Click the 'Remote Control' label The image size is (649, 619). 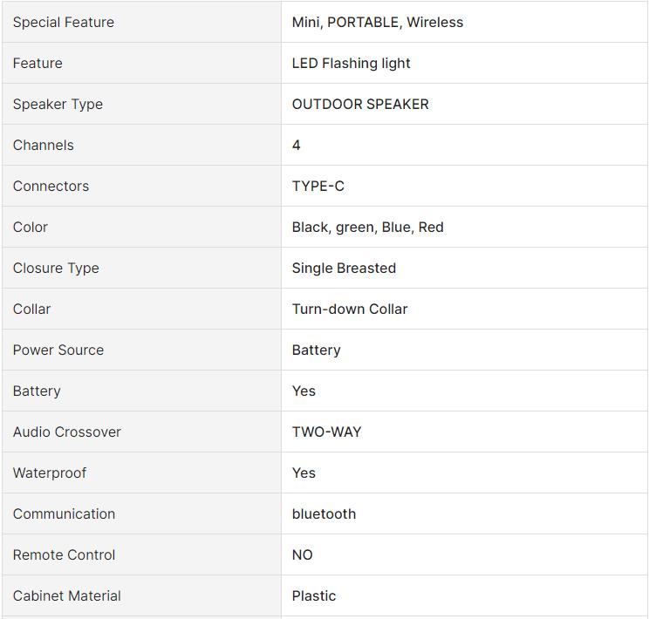pyautogui.click(x=64, y=554)
